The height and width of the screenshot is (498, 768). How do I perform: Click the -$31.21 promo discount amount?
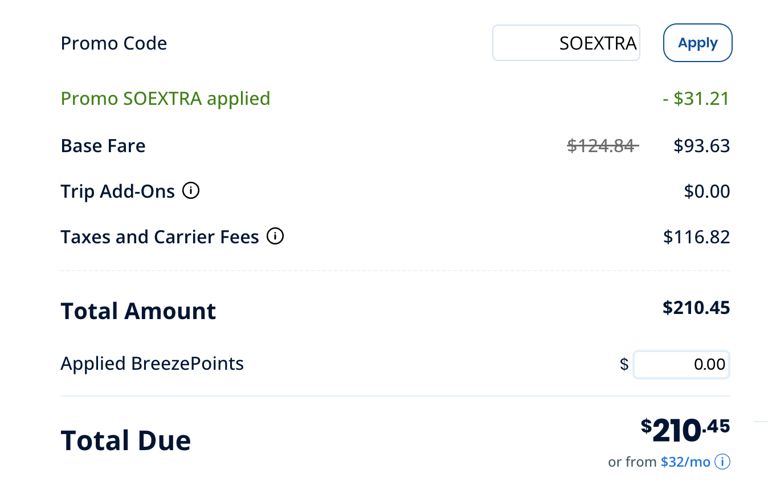point(696,99)
